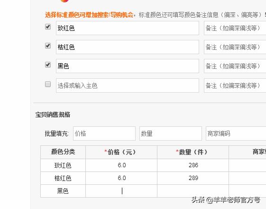Click the empty price cell for 黑色
Image resolution: width=266 pixels, height=209 pixels.
[x=121, y=191]
